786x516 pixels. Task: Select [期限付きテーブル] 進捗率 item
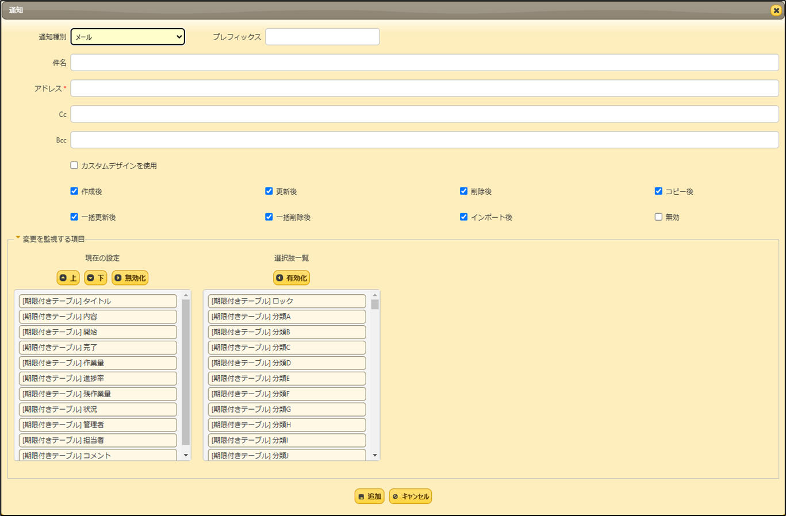[x=98, y=379]
